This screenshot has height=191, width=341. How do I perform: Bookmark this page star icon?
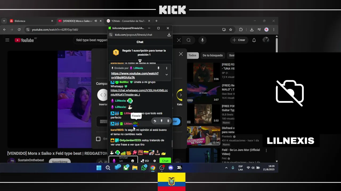[231, 29]
